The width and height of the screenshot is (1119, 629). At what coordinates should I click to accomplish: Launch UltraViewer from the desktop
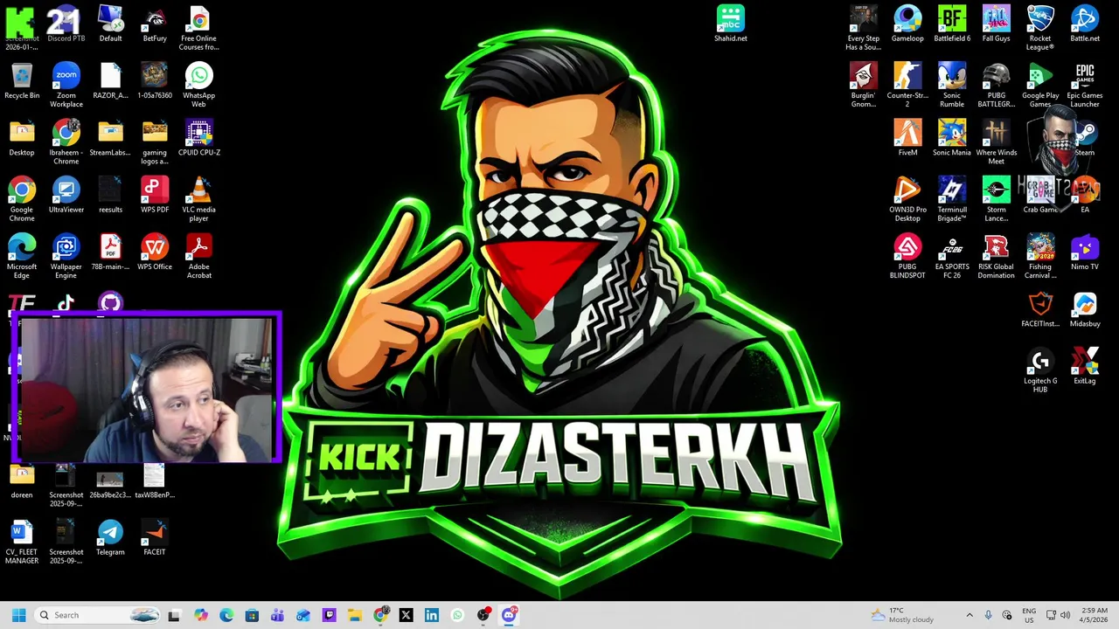[x=66, y=196]
